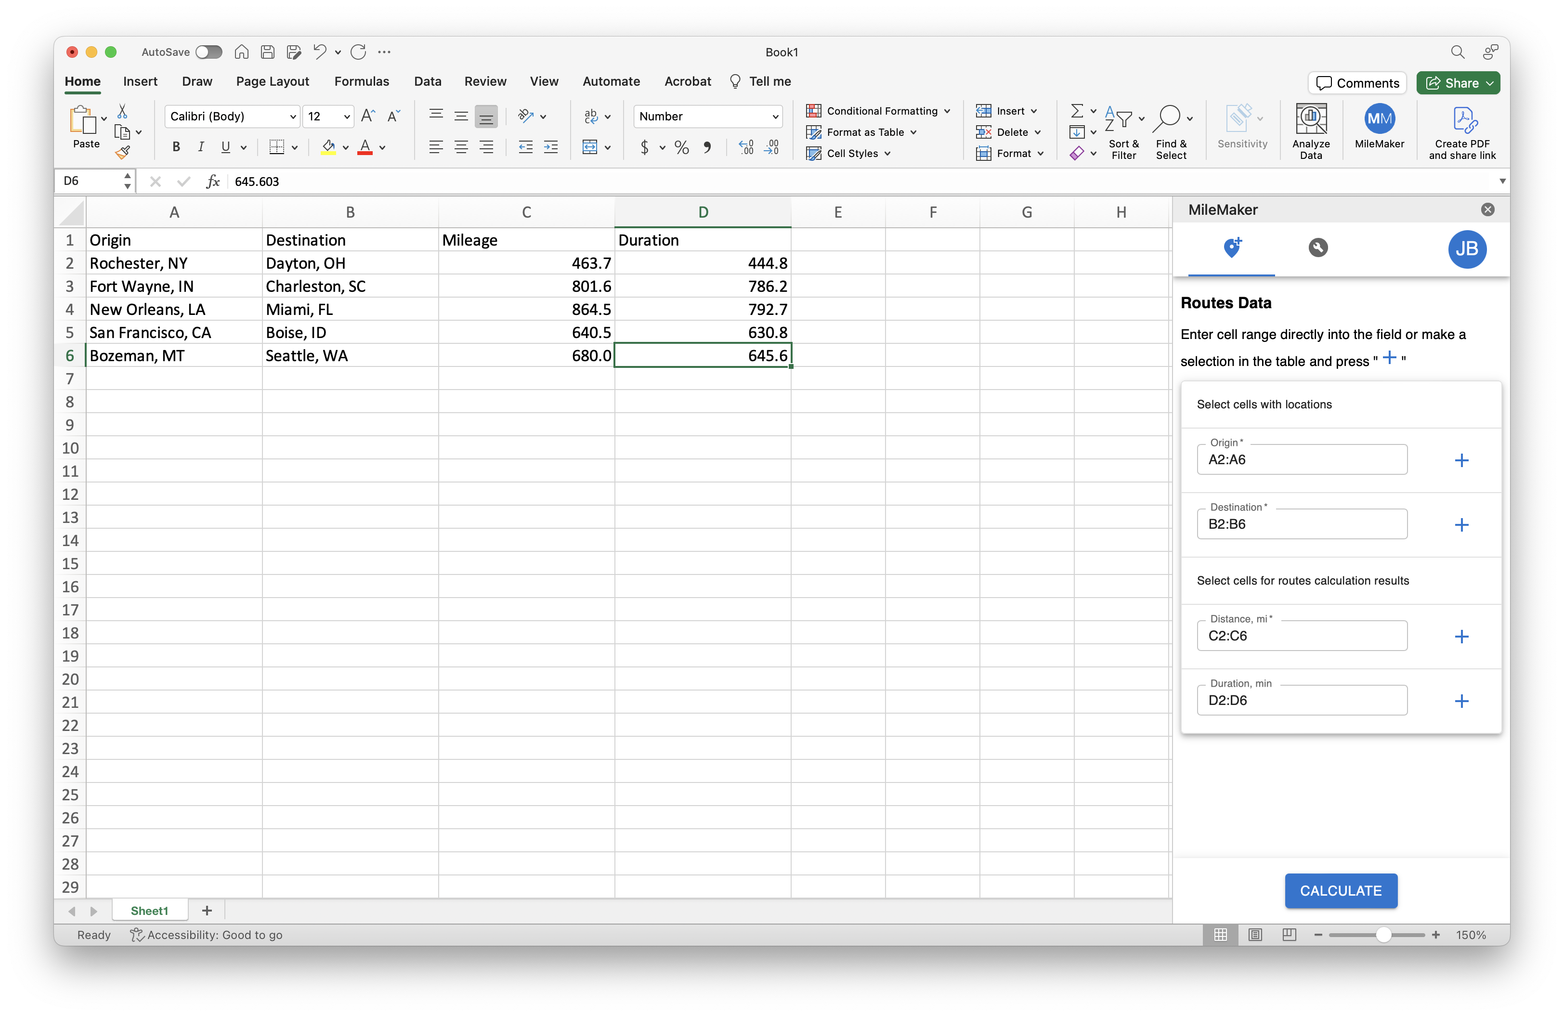Click the Cut scissors icon
The width and height of the screenshot is (1564, 1017).
(121, 111)
